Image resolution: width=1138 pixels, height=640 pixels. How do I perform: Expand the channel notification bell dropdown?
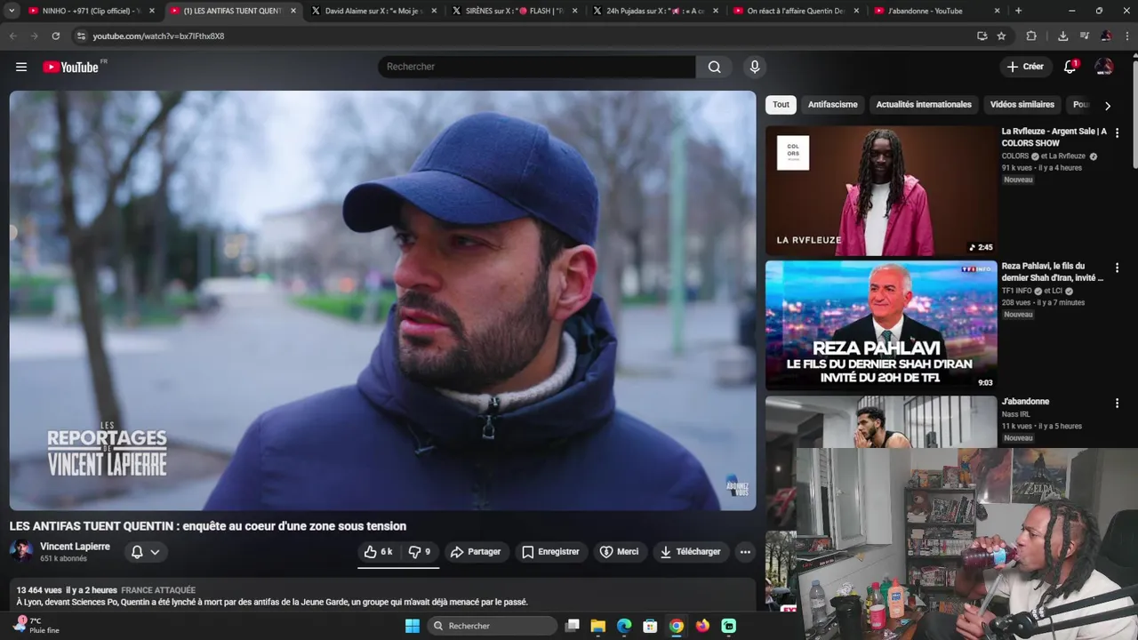(146, 552)
